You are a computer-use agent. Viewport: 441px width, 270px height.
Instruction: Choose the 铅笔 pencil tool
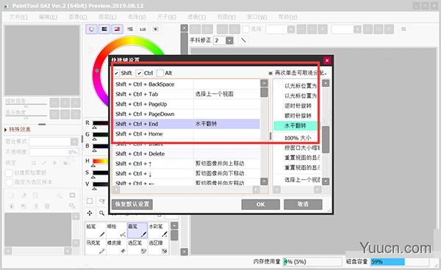[96, 230]
